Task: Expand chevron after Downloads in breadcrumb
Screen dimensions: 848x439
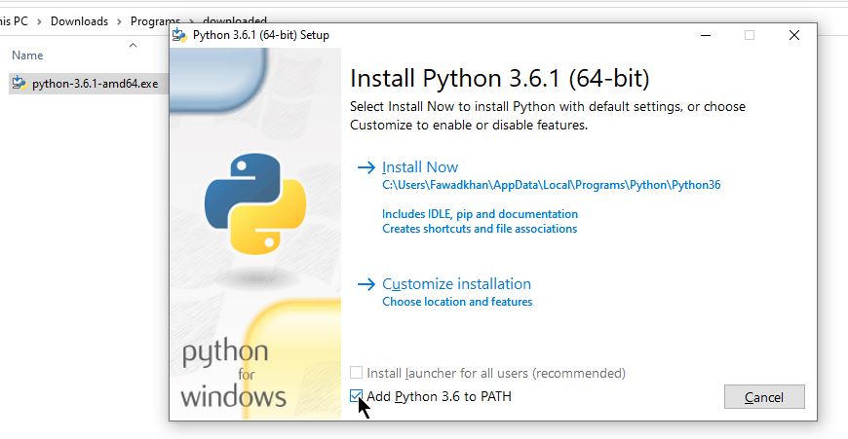Action: click(x=120, y=21)
